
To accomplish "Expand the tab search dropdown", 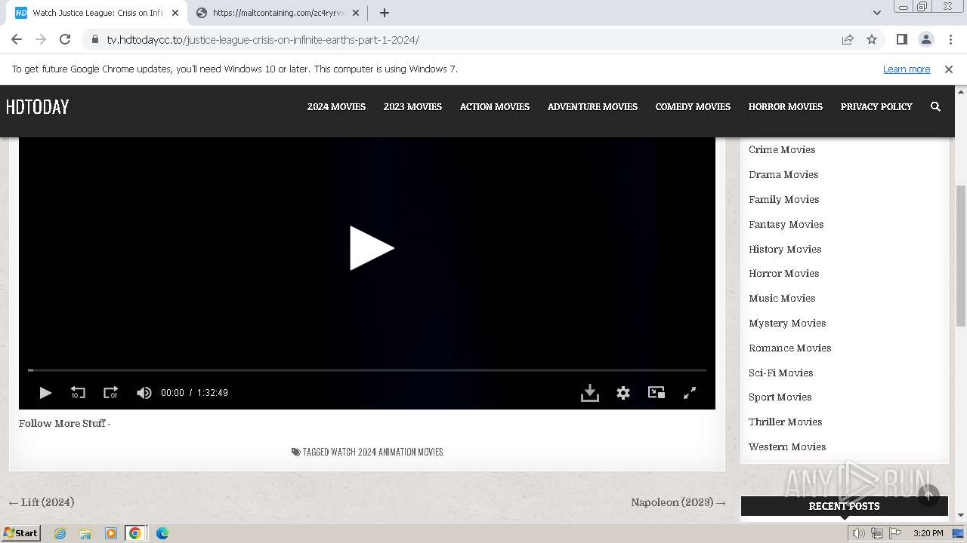I will (877, 13).
